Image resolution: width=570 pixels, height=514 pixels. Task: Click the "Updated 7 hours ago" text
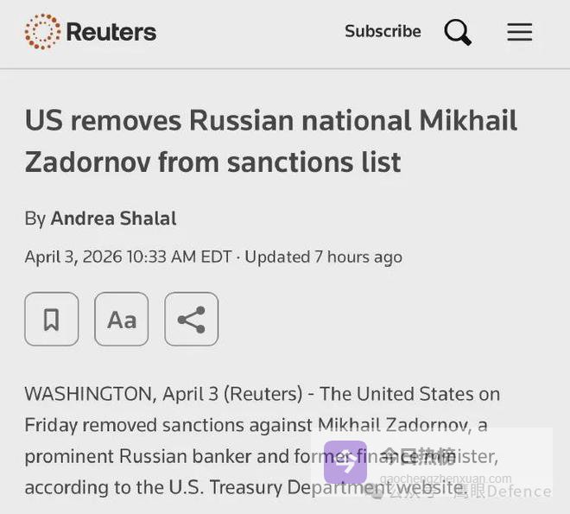323,257
